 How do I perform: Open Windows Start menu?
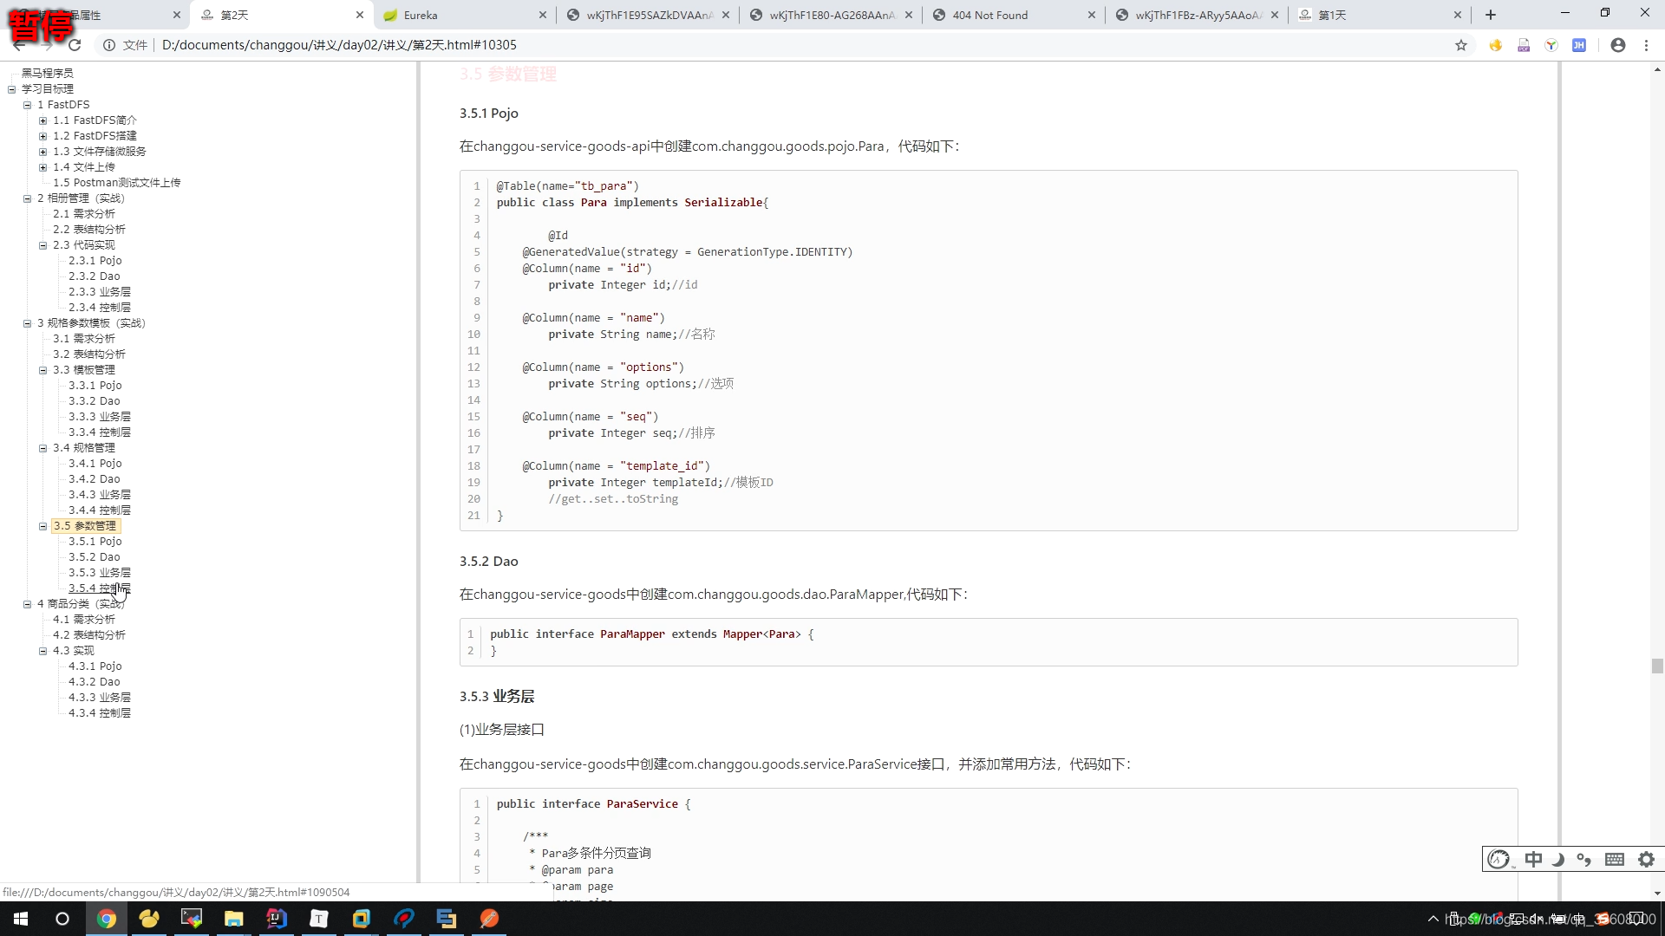pos(21,919)
